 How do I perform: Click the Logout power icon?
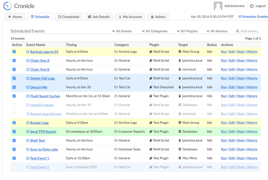point(252,6)
